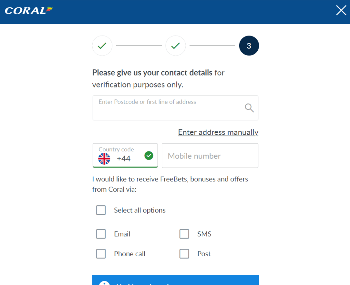The height and width of the screenshot is (285, 350).
Task: Opt in to offers by Post
Action: 184,254
